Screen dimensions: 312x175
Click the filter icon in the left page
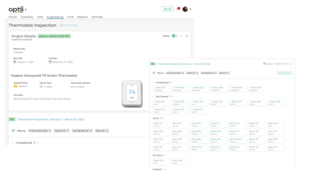(13, 131)
